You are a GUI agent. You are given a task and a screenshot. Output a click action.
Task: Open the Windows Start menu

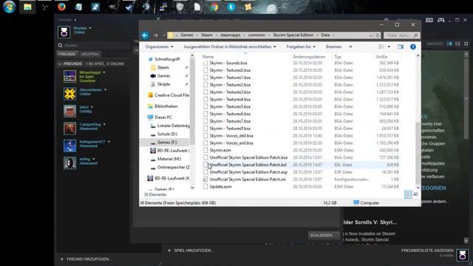pos(9,7)
